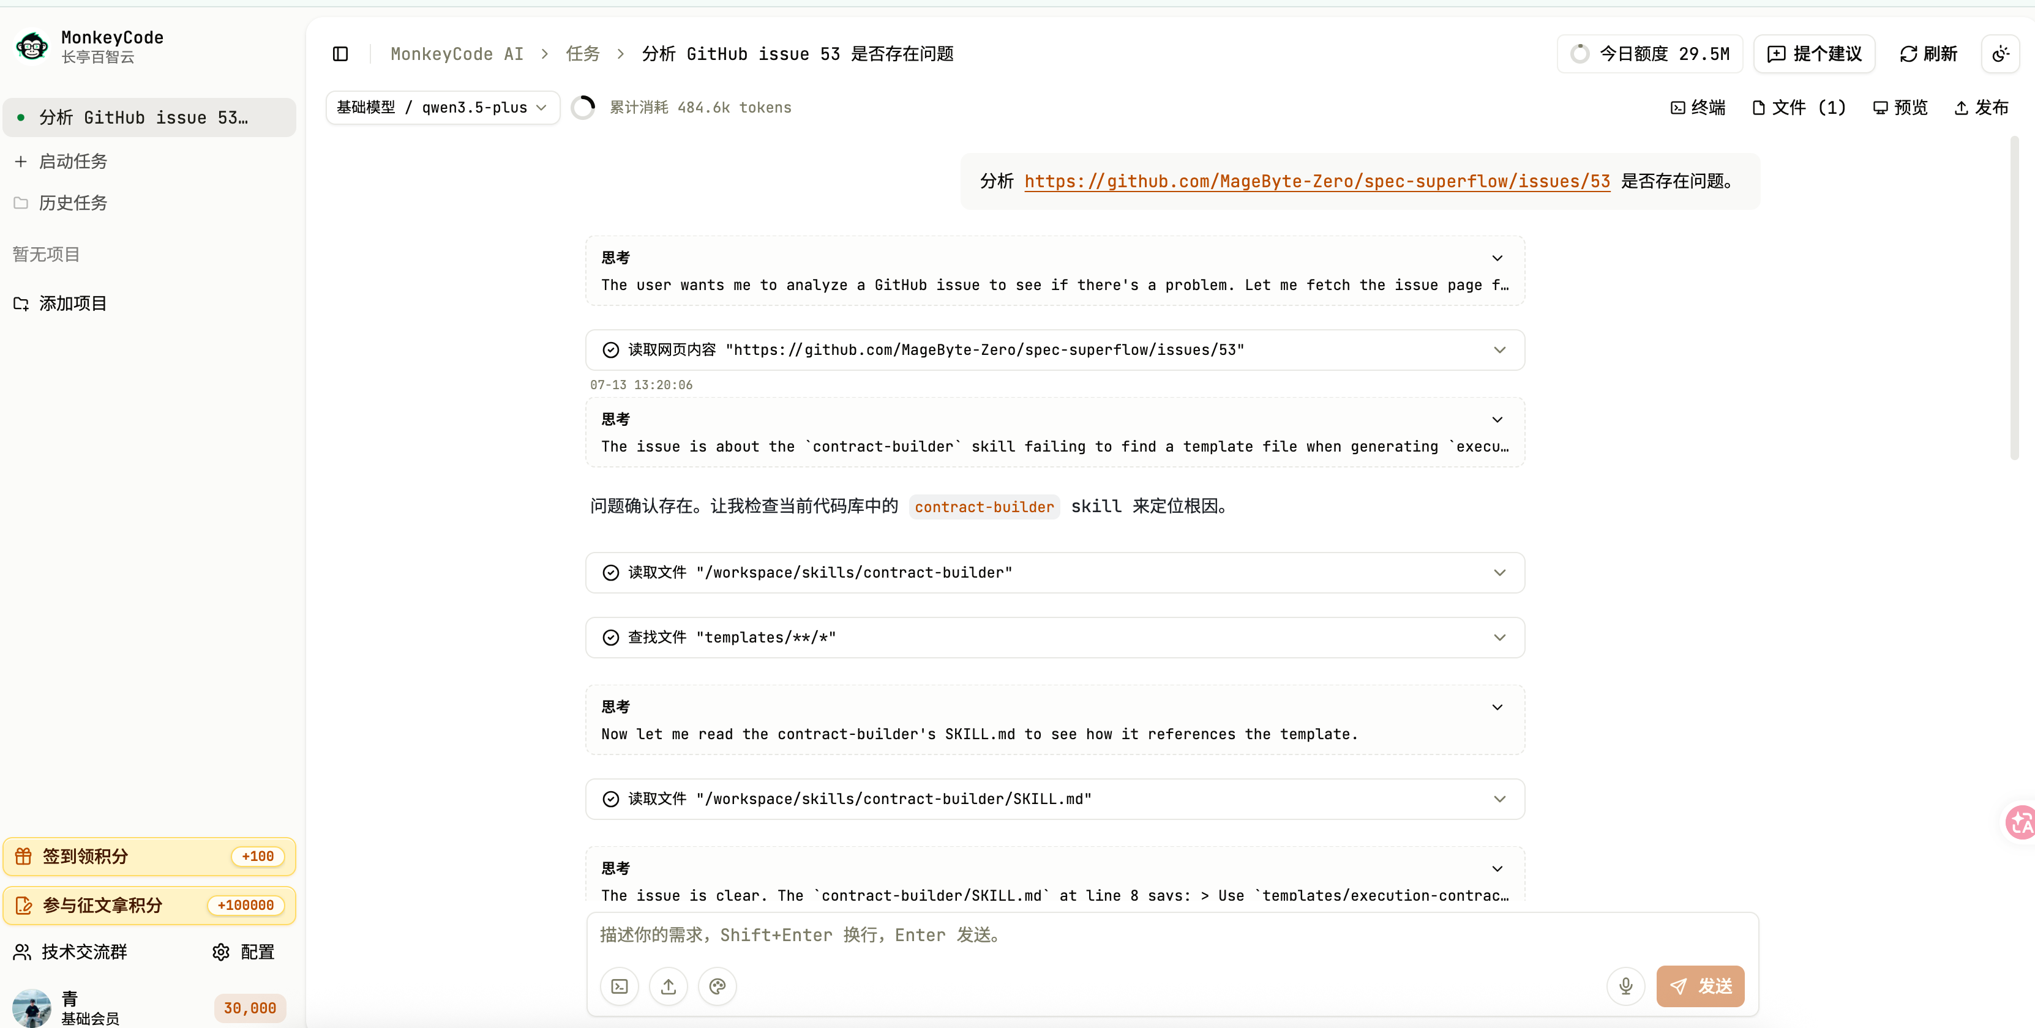This screenshot has height=1028, width=2035.
Task: Open the 终端 terminal panel
Action: (1698, 107)
